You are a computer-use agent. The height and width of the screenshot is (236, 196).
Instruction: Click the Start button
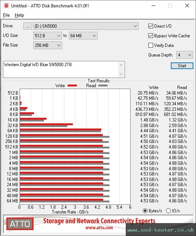click(182, 66)
